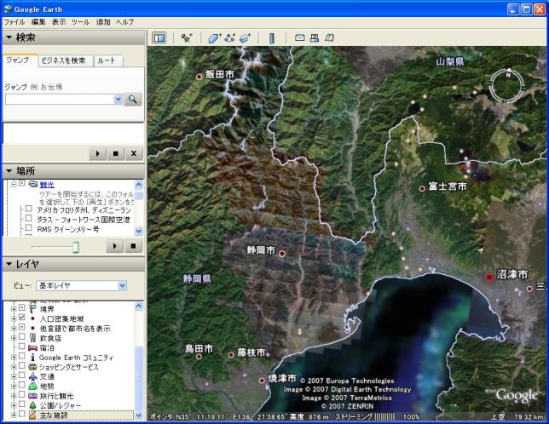Click the add path toolbar icon
Viewport: 549px width, 424px height.
pyautogui.click(x=230, y=37)
